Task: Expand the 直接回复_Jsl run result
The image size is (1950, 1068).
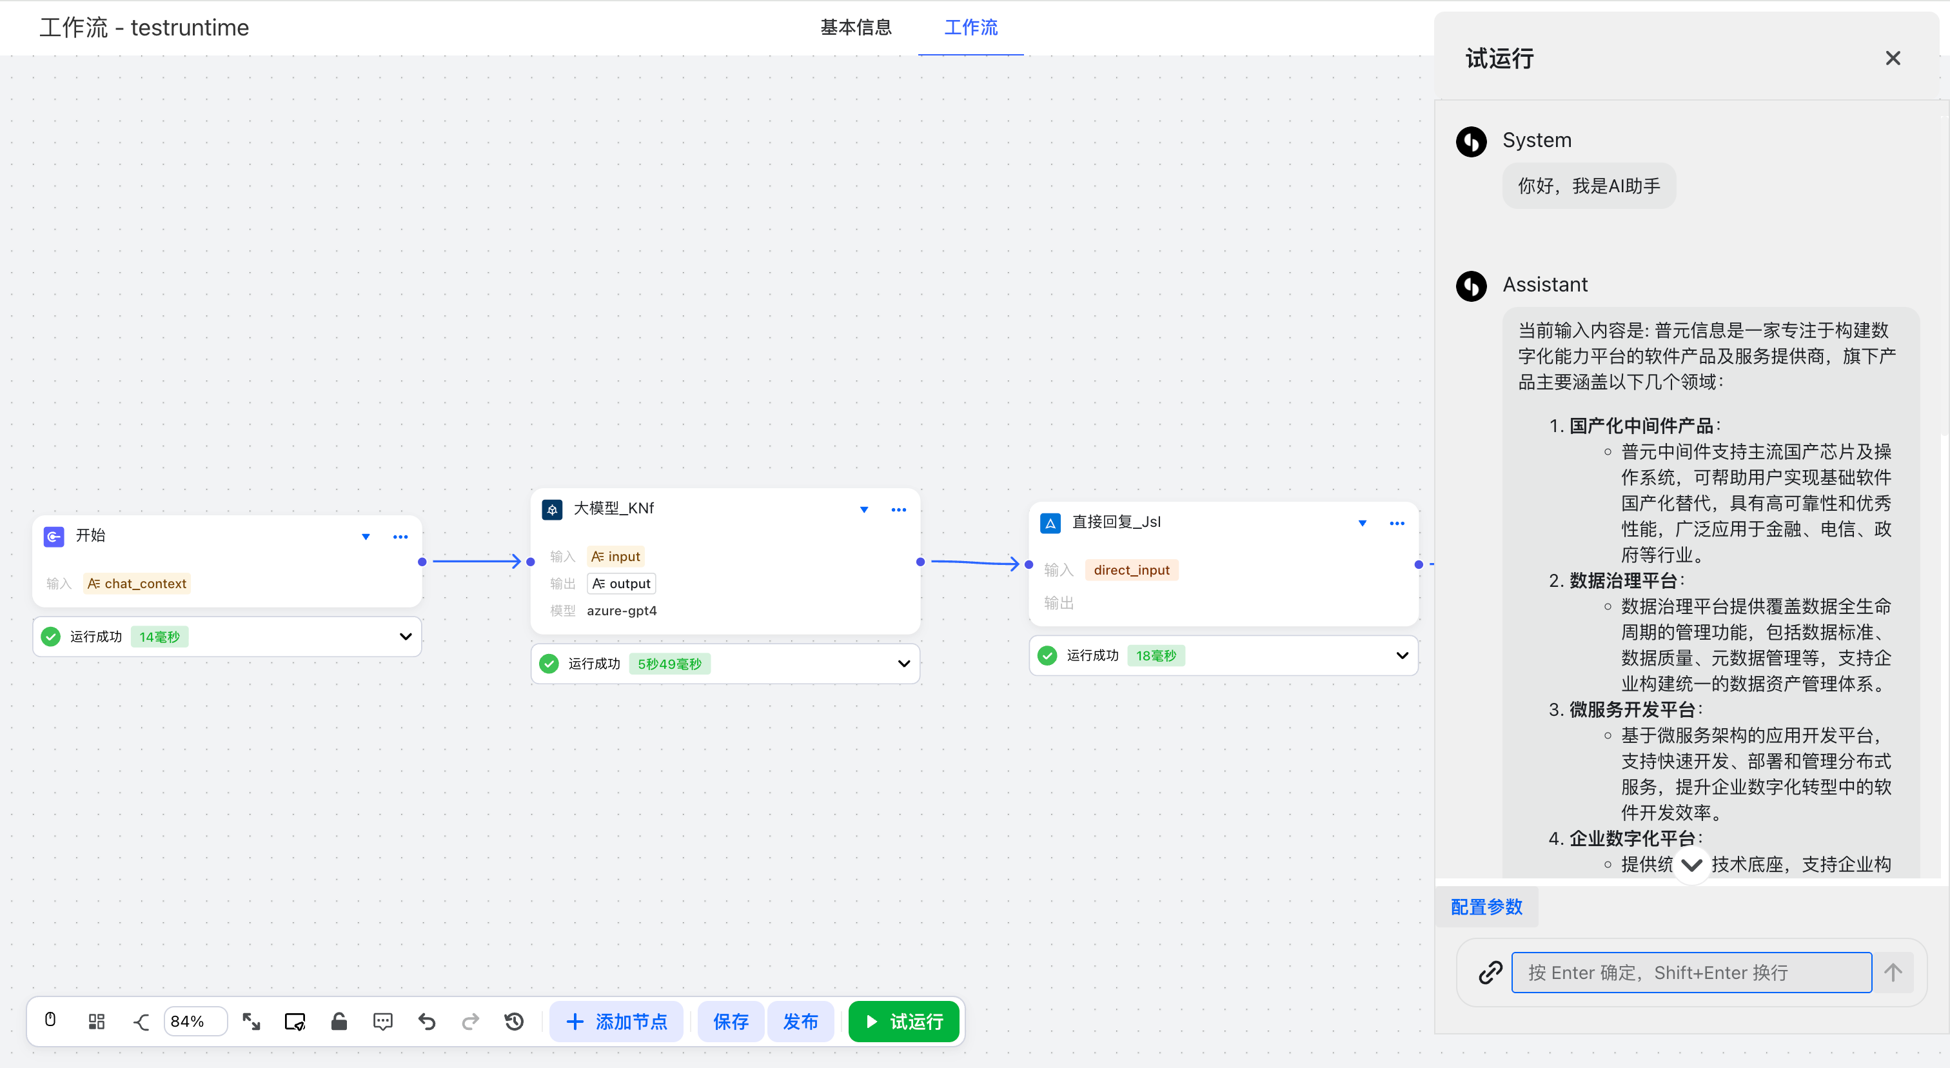Action: click(x=1401, y=655)
